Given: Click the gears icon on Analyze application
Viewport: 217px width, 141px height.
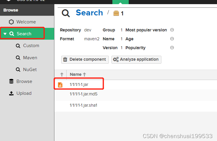Looking at the screenshot, I should (x=116, y=60).
